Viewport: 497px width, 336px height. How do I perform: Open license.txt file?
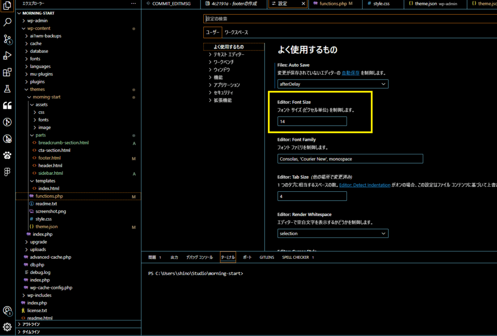78,310
